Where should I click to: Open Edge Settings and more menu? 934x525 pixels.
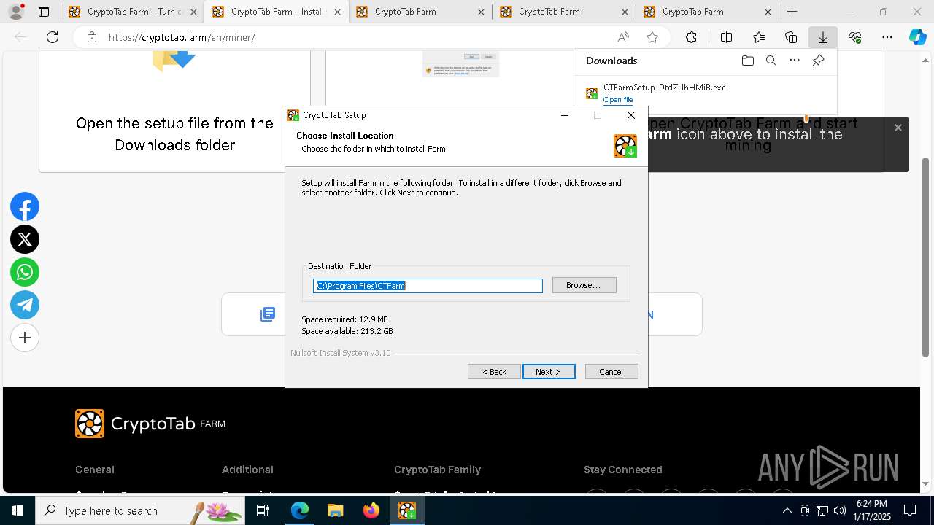coord(887,37)
